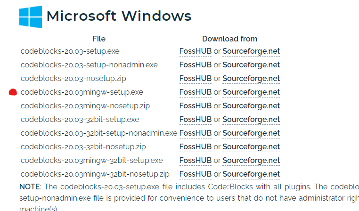359x211 pixels.
Task: Open FossHUB link for codeblocks-20.03mingw-32bit-setup.exe
Action: [196, 161]
